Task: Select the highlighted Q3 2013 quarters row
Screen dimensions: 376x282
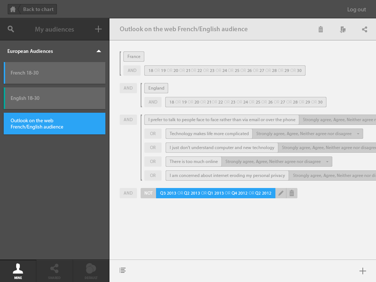Action: click(x=216, y=193)
